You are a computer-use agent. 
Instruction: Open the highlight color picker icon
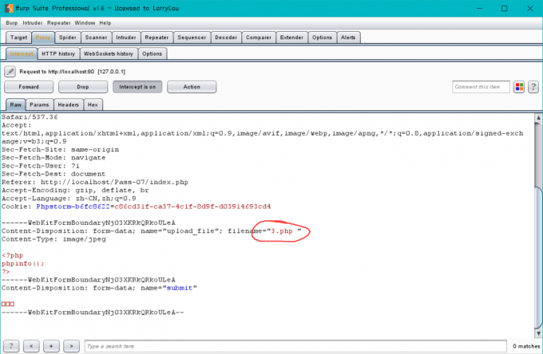coord(519,87)
